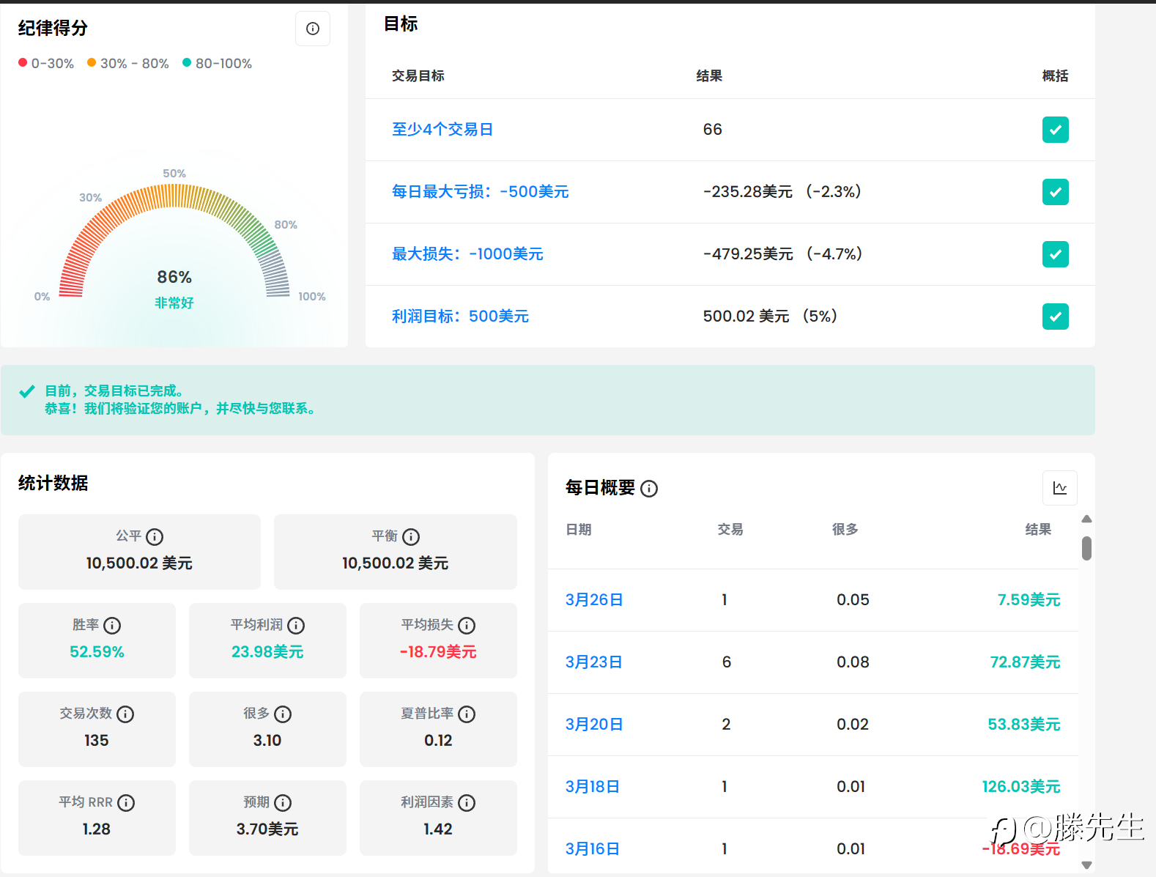Click info icon next to 每日概要 title
The width and height of the screenshot is (1156, 877).
pos(649,489)
